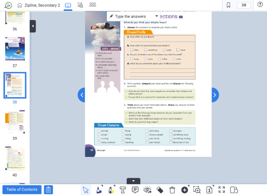
Task: Check the 'some' checkbox
Action: tap(145, 59)
